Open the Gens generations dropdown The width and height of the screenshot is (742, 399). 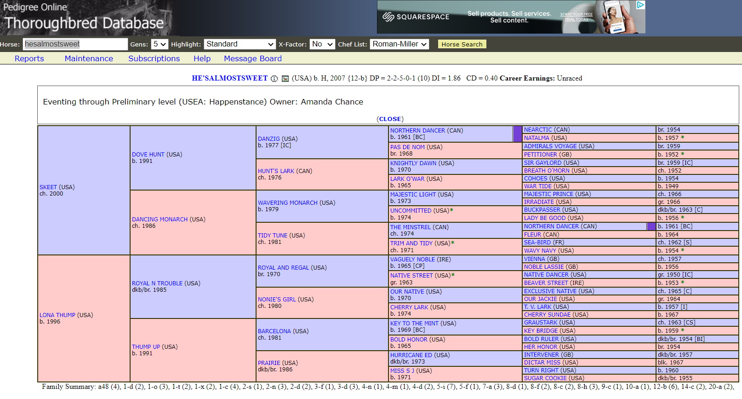159,44
